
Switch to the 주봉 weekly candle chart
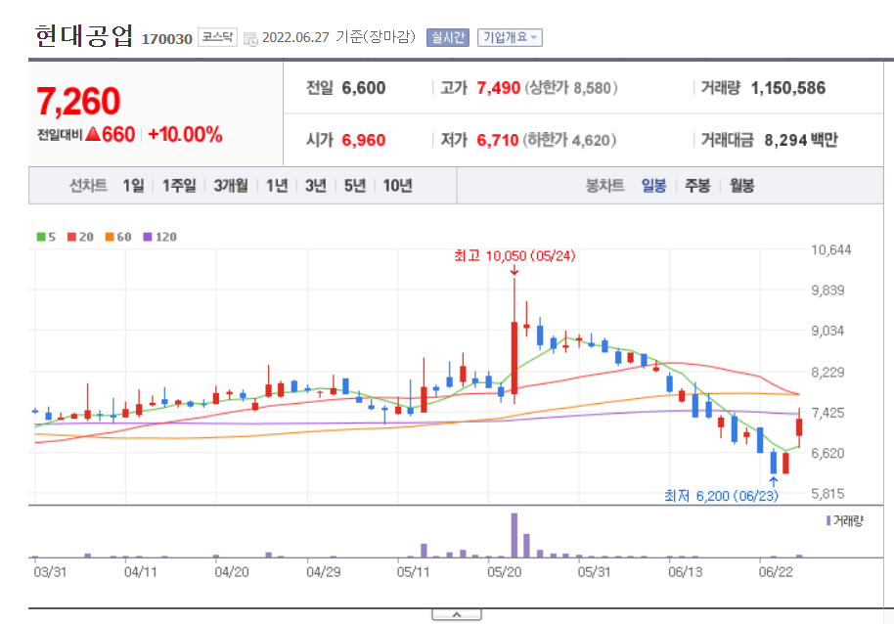pyautogui.click(x=697, y=185)
